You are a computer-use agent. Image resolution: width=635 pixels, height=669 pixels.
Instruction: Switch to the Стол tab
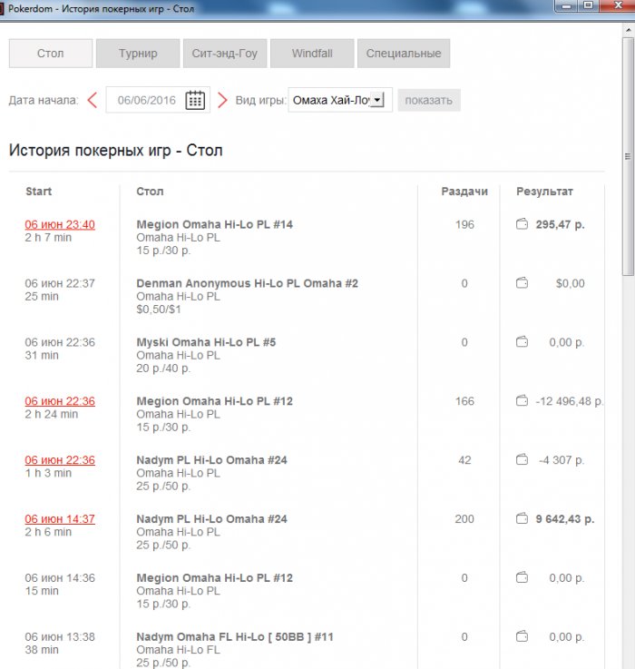(51, 54)
